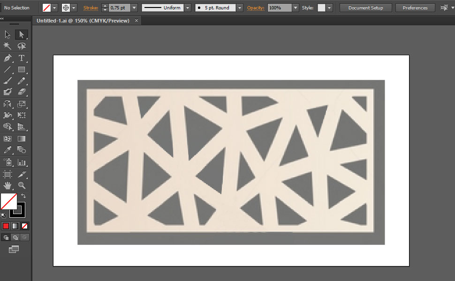Select the Line Segment tool
Viewport: 455px width, 281px height.
(7, 69)
